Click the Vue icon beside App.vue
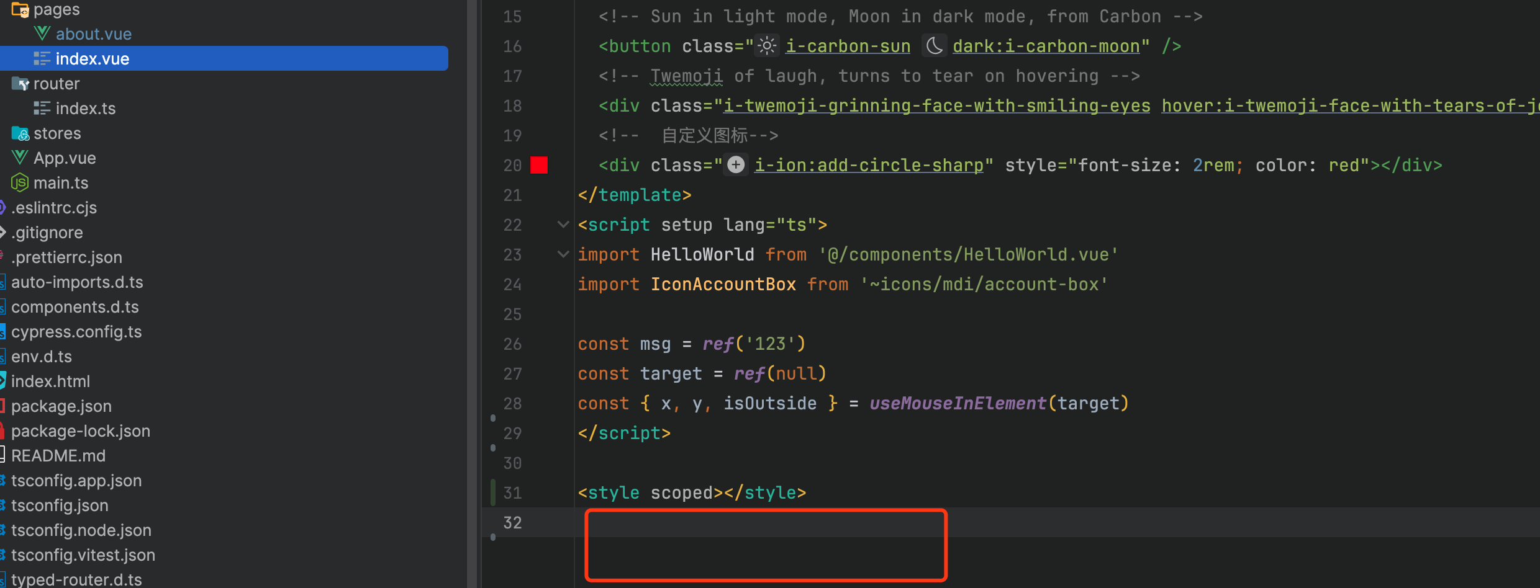Screen dimensions: 1540x588 (20, 158)
